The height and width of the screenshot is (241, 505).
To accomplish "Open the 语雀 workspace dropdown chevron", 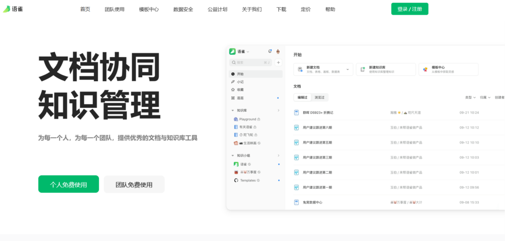I will click(x=248, y=52).
